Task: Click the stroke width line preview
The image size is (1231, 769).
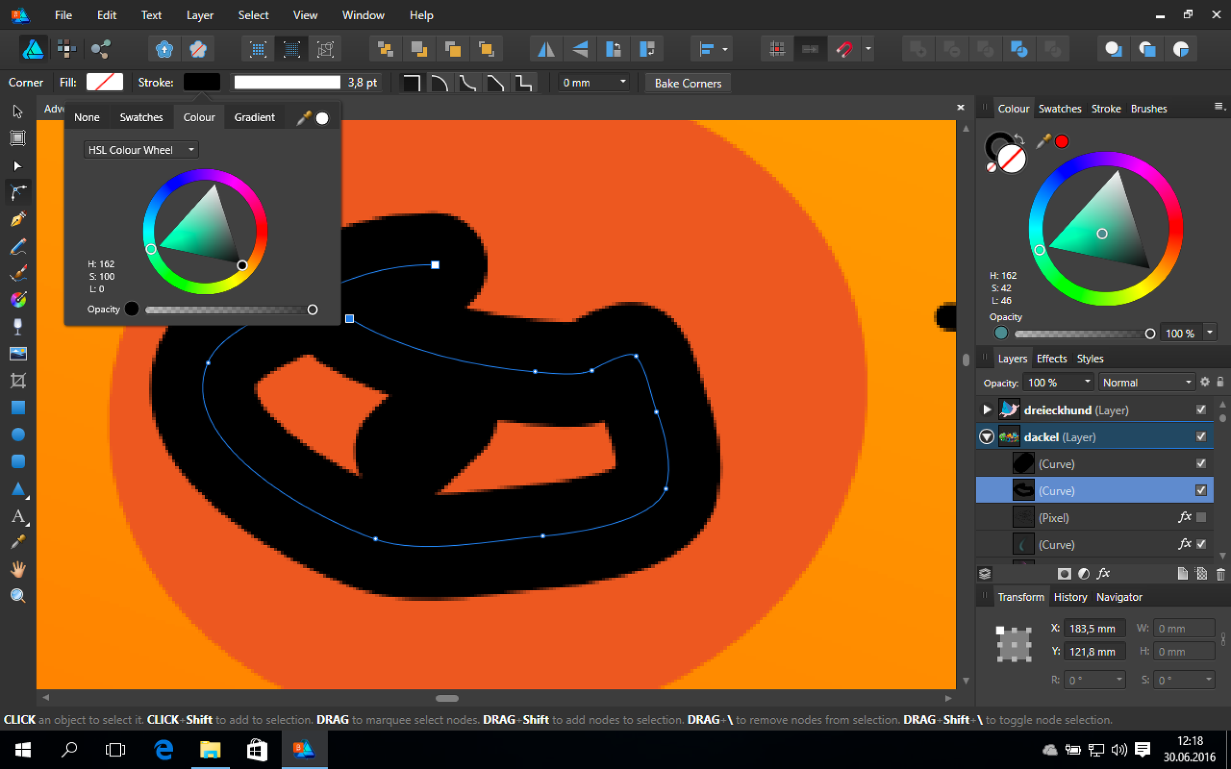Action: pyautogui.click(x=287, y=82)
